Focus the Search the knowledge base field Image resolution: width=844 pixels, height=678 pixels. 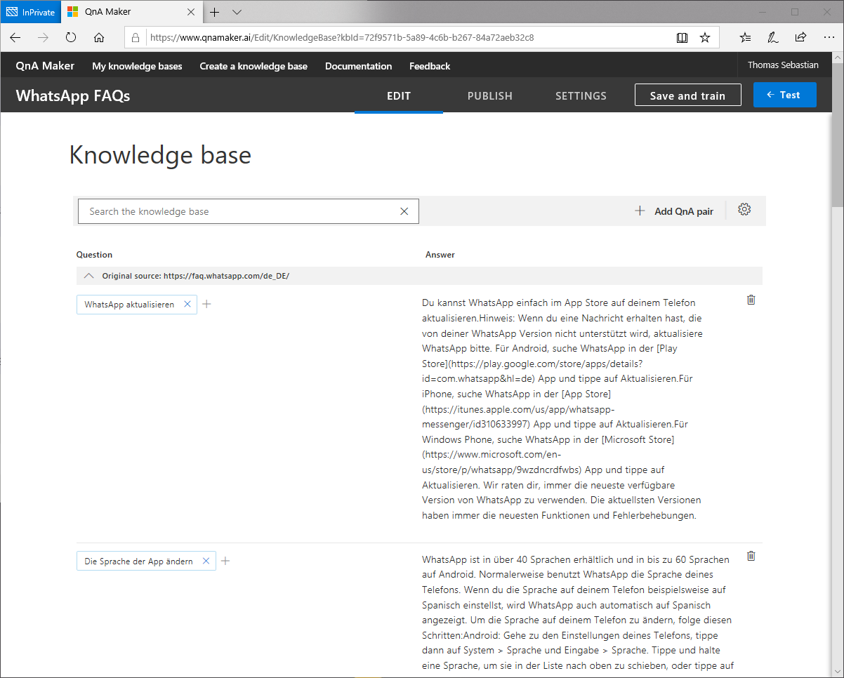[239, 211]
